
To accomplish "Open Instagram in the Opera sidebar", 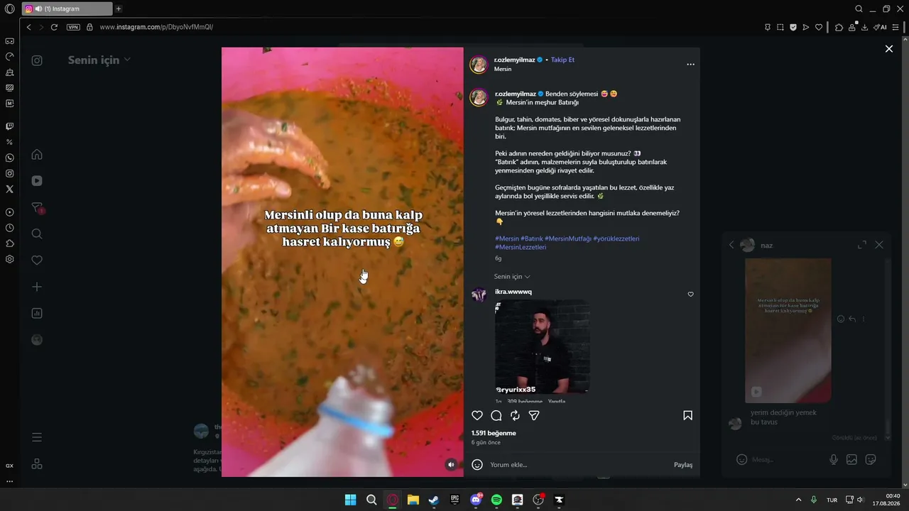I will point(9,173).
